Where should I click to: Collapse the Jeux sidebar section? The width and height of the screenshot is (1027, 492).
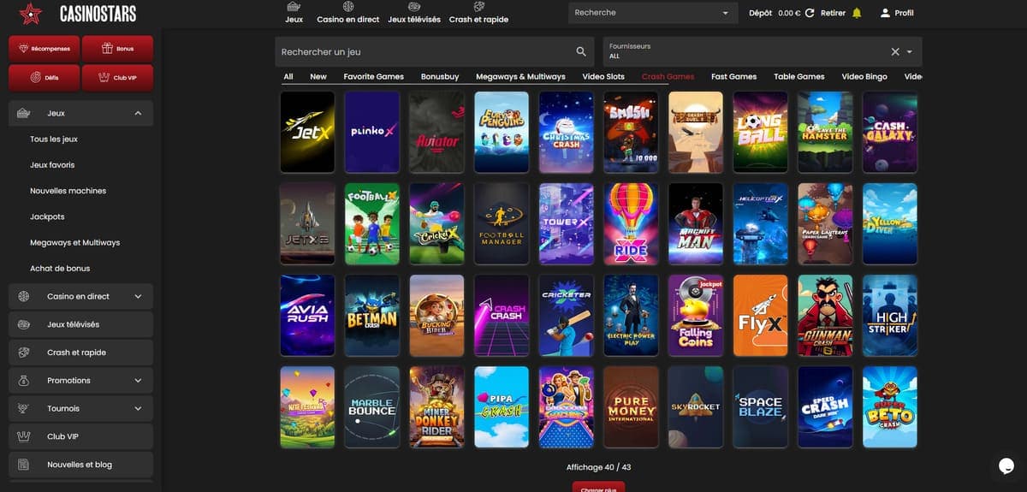[x=138, y=113]
